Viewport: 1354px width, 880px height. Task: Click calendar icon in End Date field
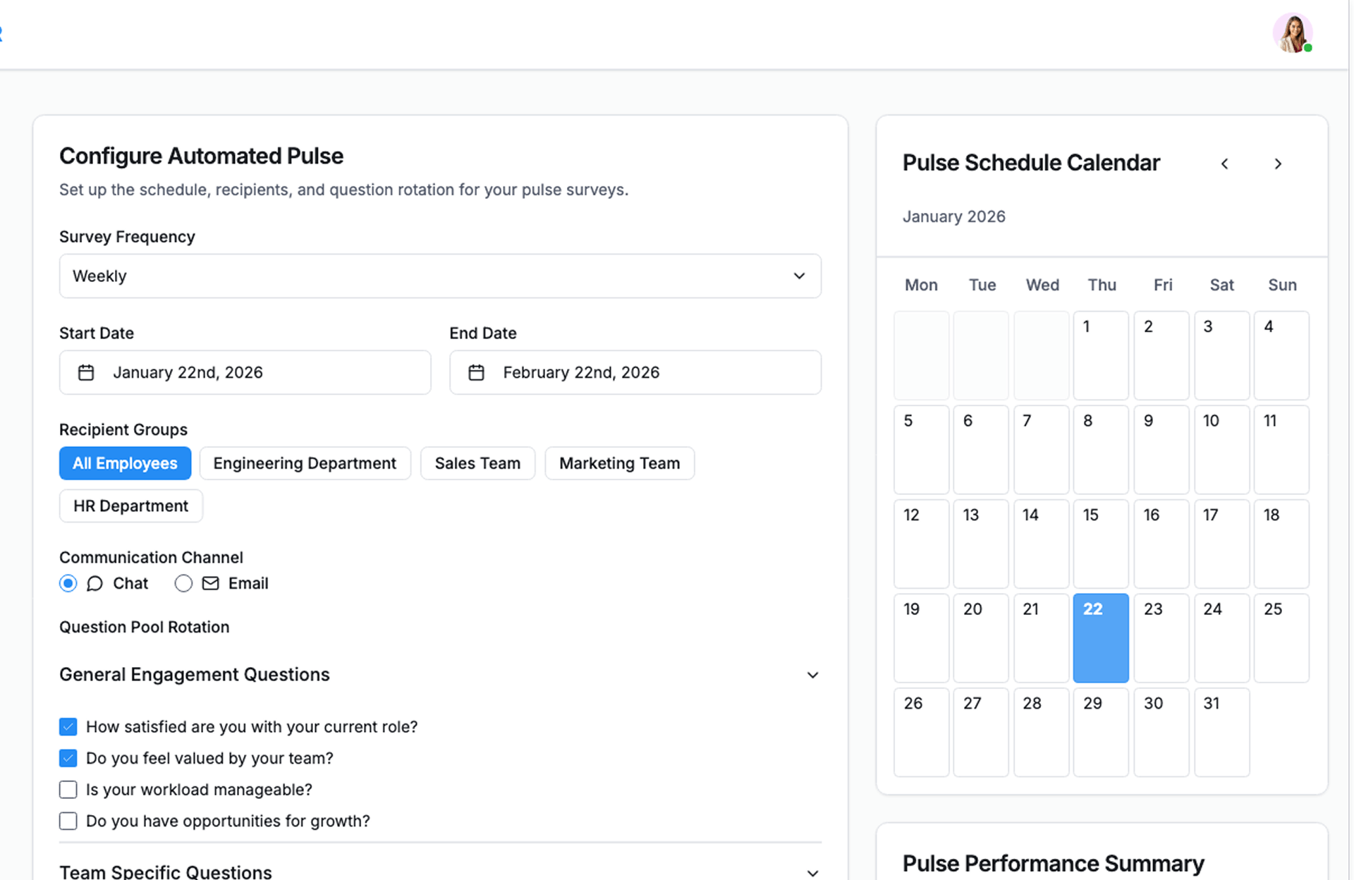coord(476,372)
